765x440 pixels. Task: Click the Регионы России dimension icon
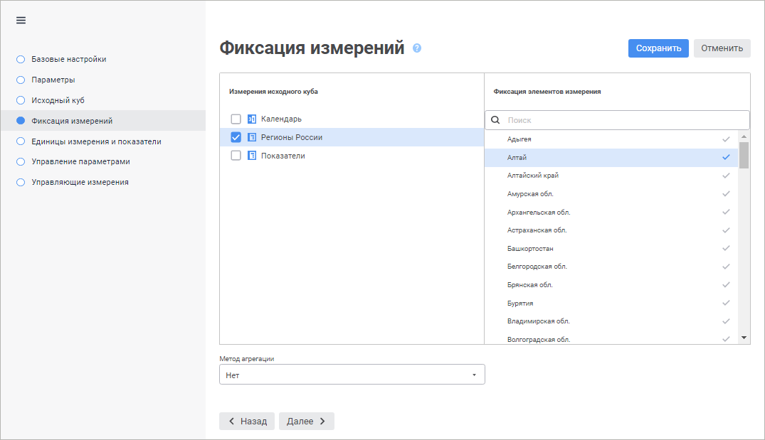(251, 137)
